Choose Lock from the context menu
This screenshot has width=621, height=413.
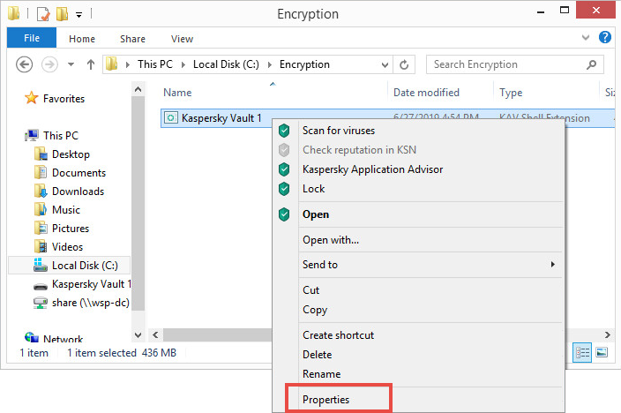[418, 189]
